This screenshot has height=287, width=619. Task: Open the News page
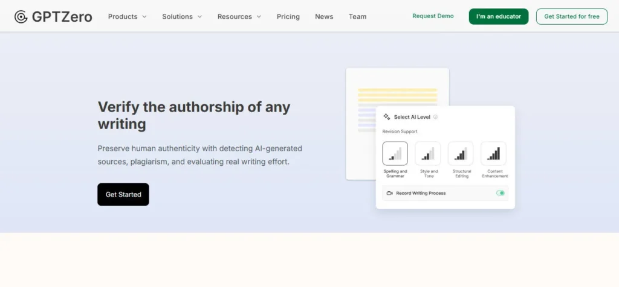tap(324, 16)
